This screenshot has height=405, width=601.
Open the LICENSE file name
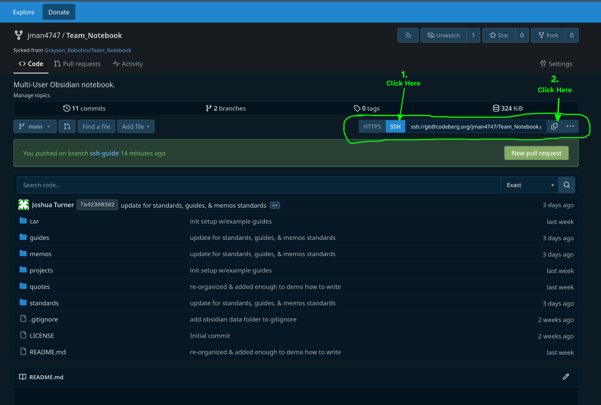pyautogui.click(x=42, y=336)
